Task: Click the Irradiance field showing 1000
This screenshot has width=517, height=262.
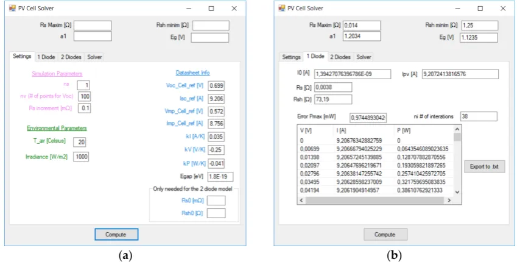Action: click(x=81, y=157)
